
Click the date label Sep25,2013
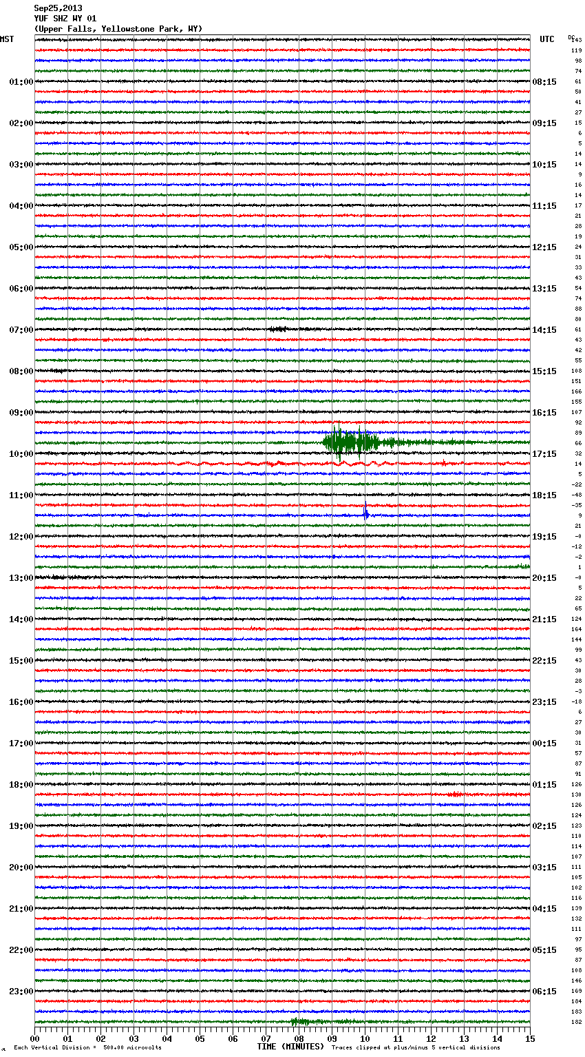point(58,8)
